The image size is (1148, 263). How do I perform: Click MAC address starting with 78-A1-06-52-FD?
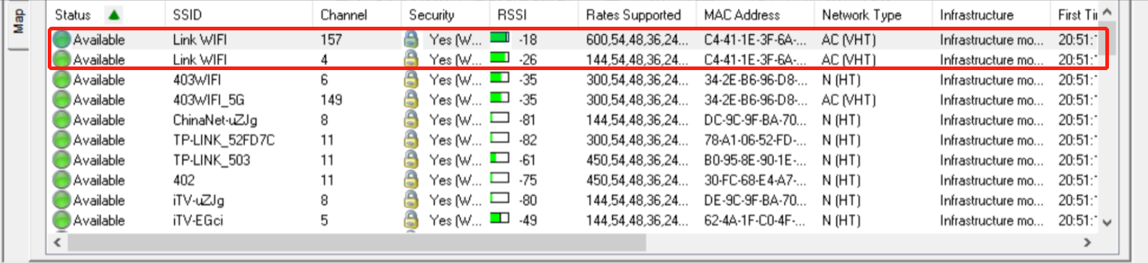pos(755,140)
